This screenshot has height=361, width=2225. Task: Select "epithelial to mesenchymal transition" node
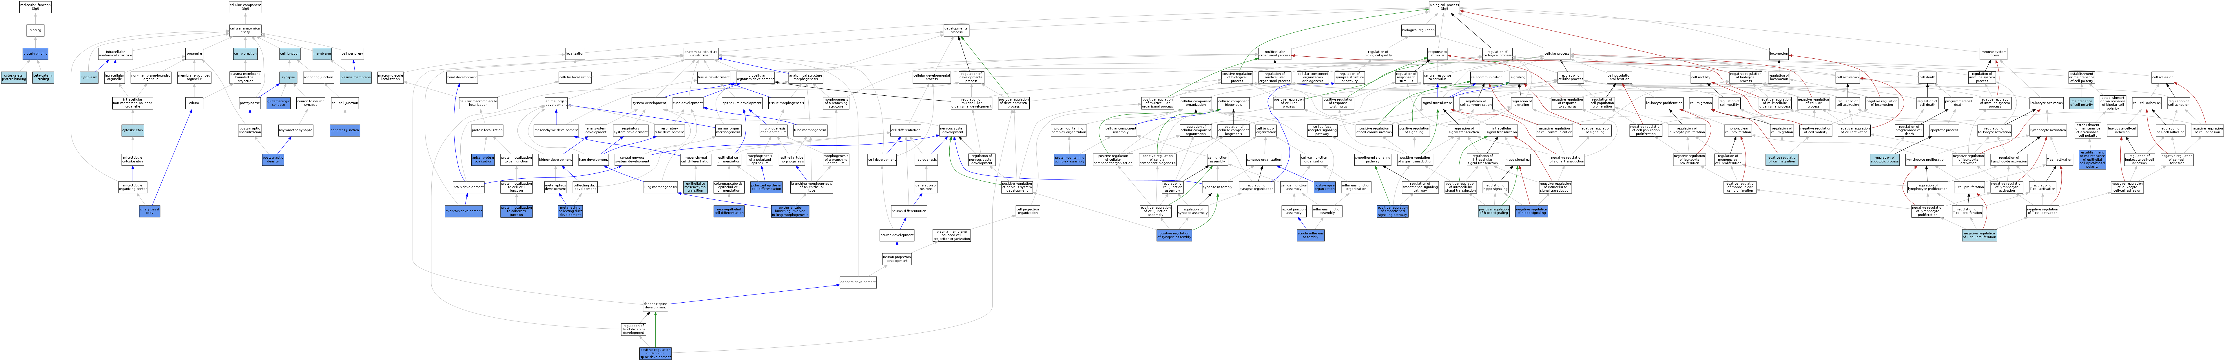(695, 187)
